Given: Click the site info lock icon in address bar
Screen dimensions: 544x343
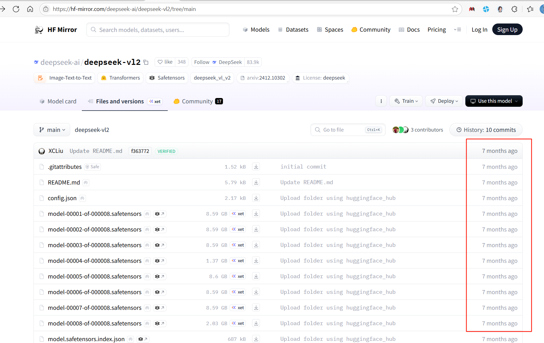Looking at the screenshot, I should click(46, 9).
